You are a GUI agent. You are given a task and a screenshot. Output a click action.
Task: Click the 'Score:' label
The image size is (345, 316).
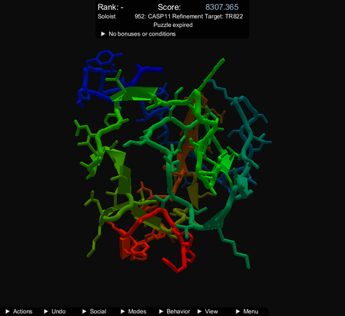coord(169,7)
